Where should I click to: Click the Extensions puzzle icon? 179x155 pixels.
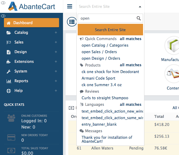9,62
